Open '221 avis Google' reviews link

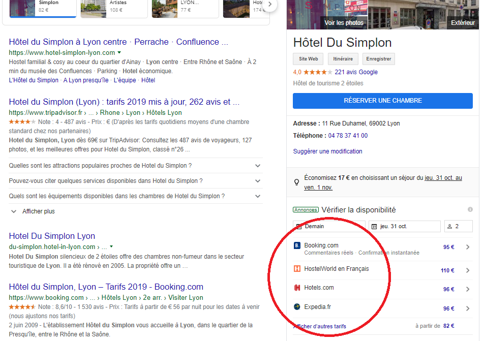(356, 72)
